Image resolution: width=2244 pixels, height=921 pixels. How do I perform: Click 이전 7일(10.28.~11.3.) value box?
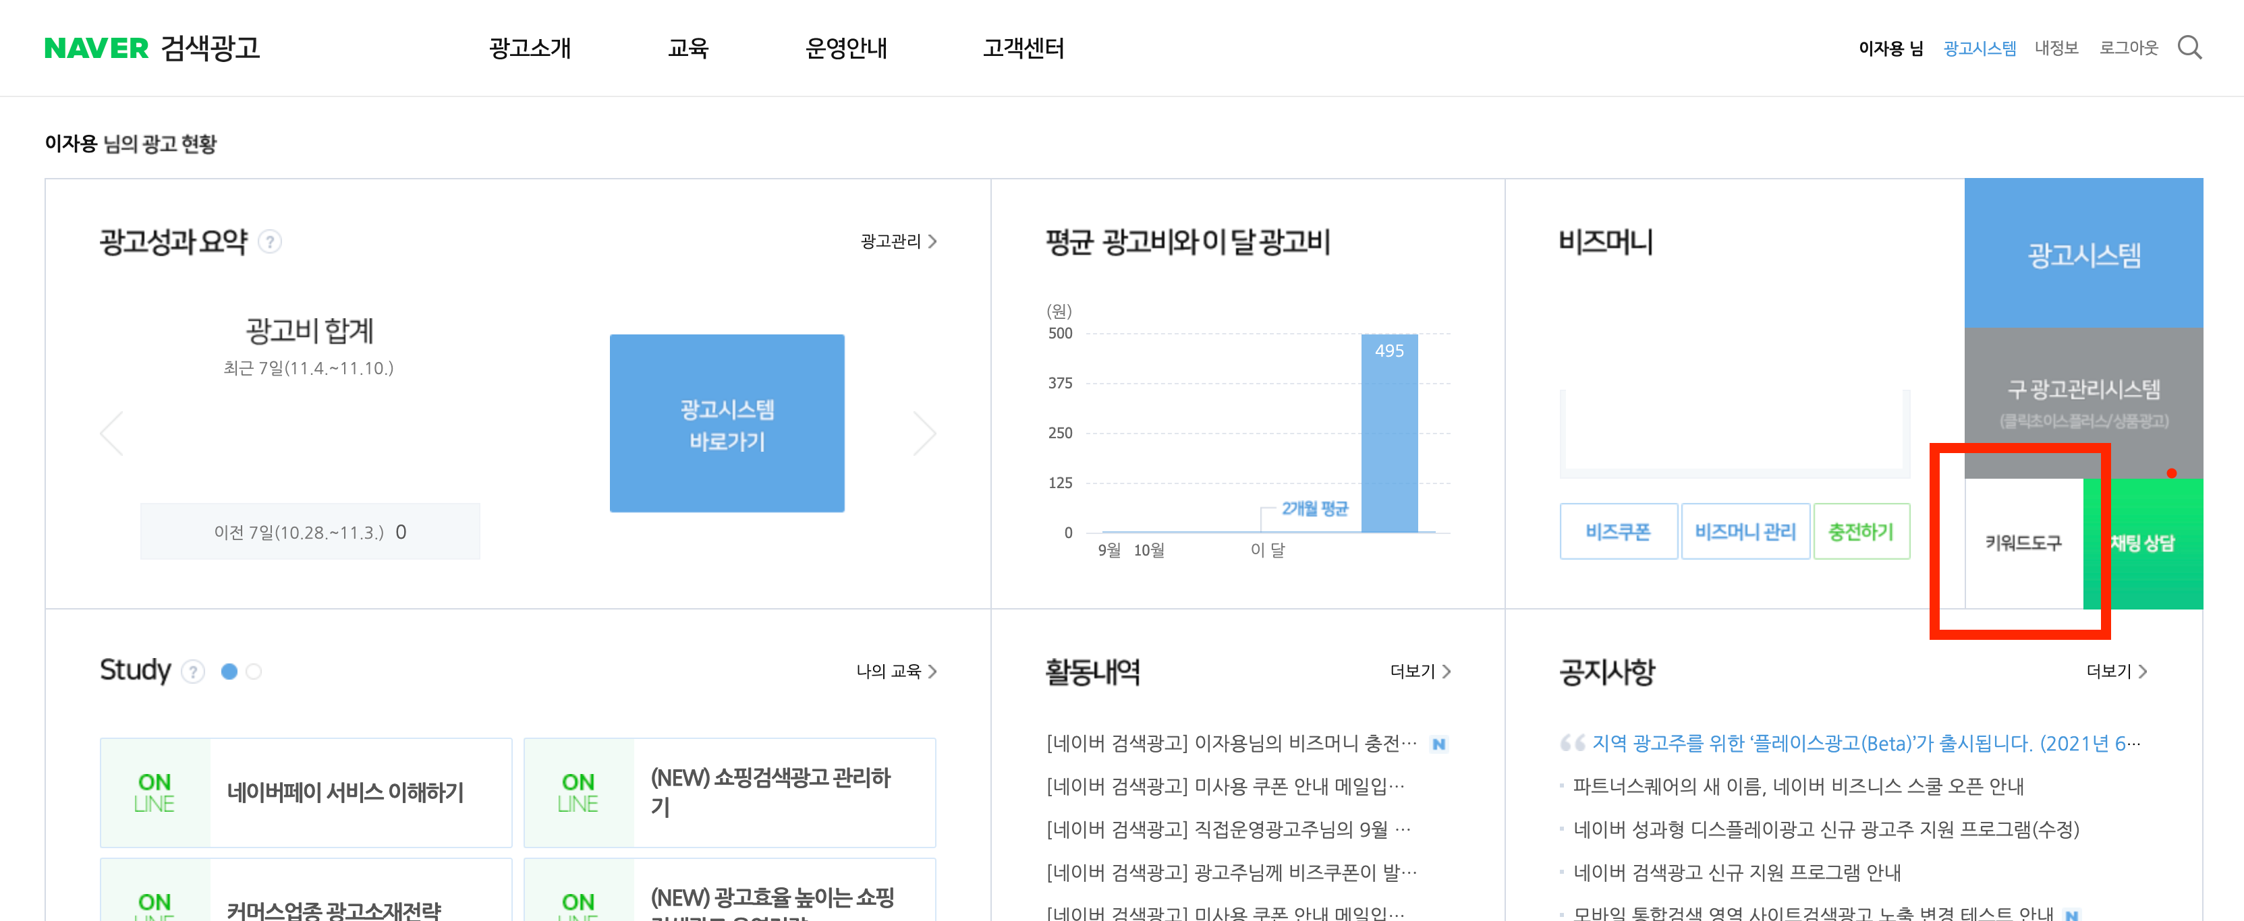click(310, 531)
